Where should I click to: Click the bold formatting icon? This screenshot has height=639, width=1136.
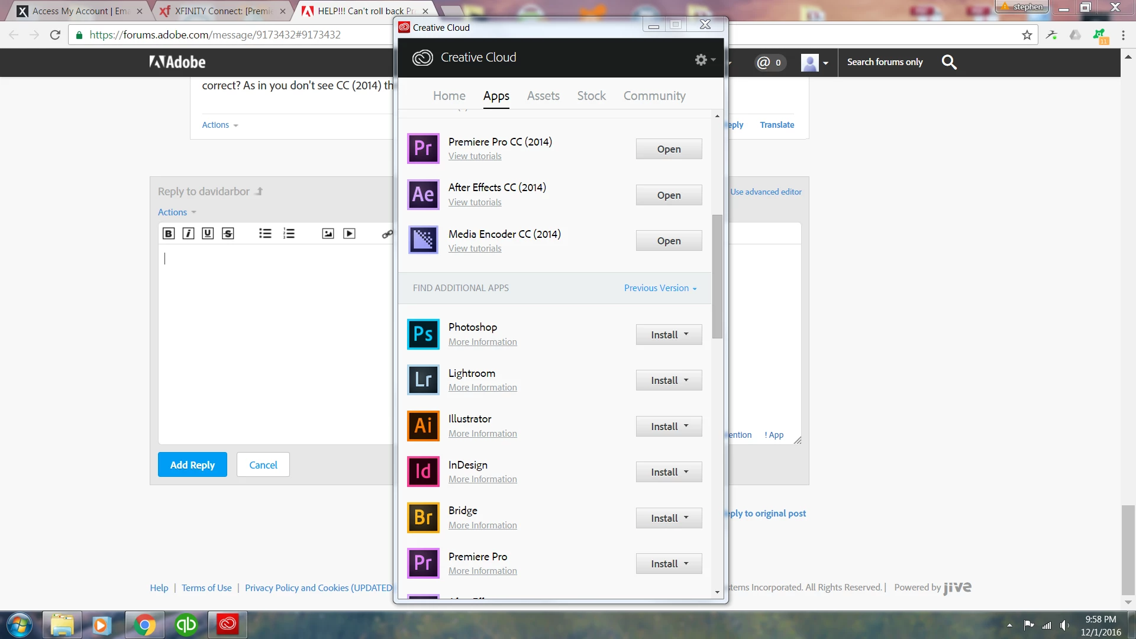[169, 234]
